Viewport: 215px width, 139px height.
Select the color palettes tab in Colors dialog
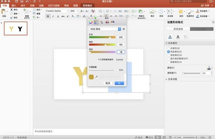[101, 22]
